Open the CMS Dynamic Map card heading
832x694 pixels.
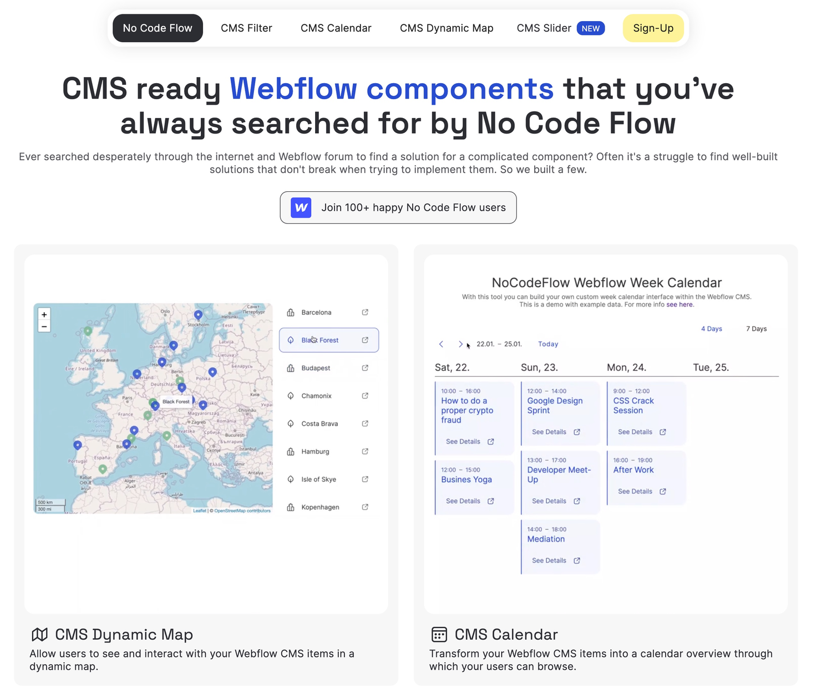click(x=124, y=635)
